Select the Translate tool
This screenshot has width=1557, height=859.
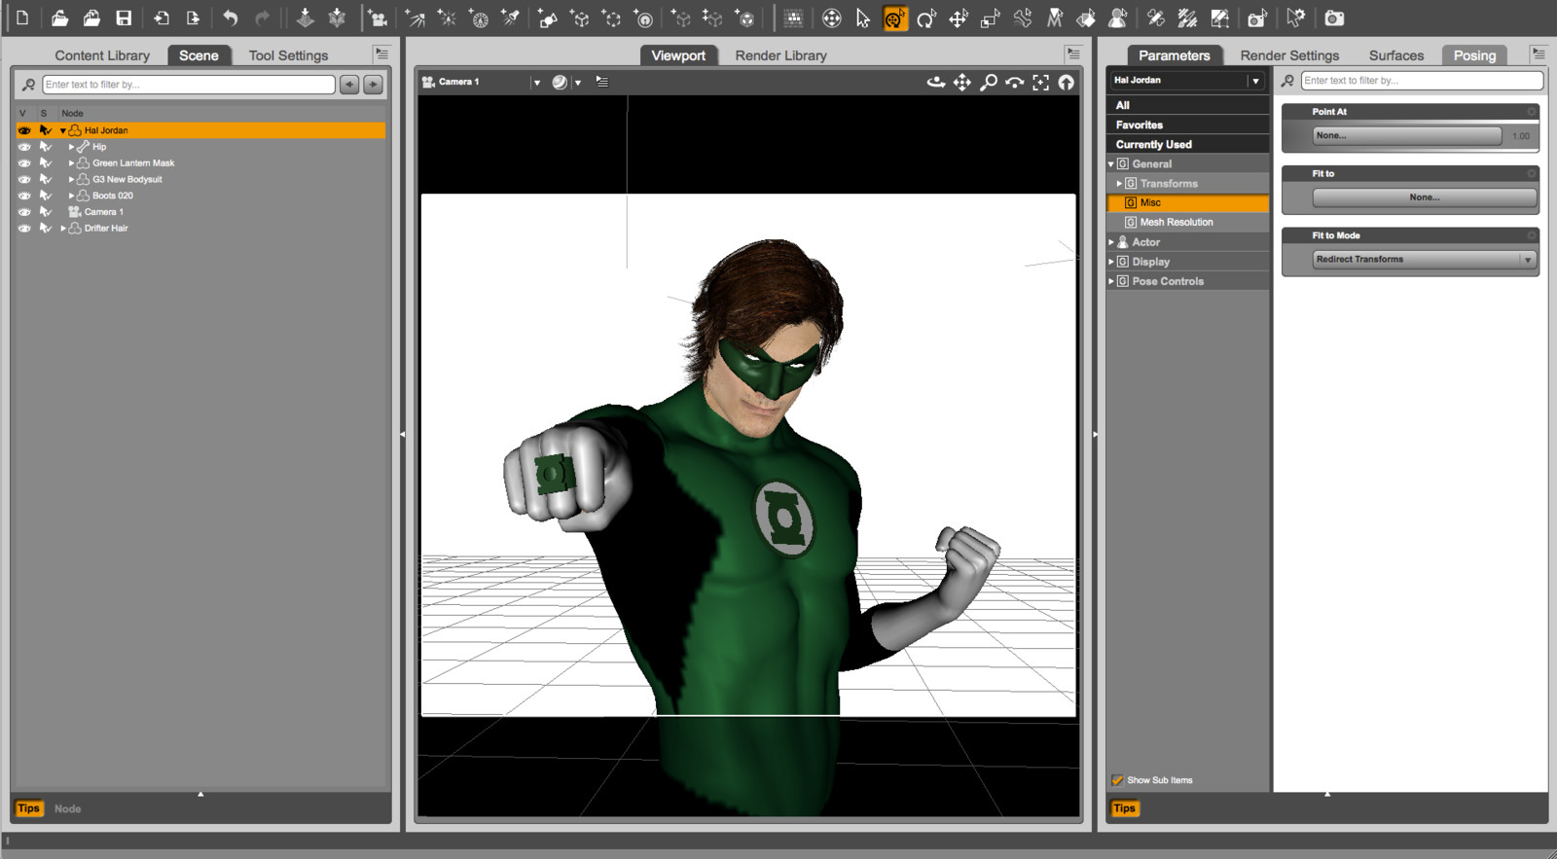(x=959, y=18)
